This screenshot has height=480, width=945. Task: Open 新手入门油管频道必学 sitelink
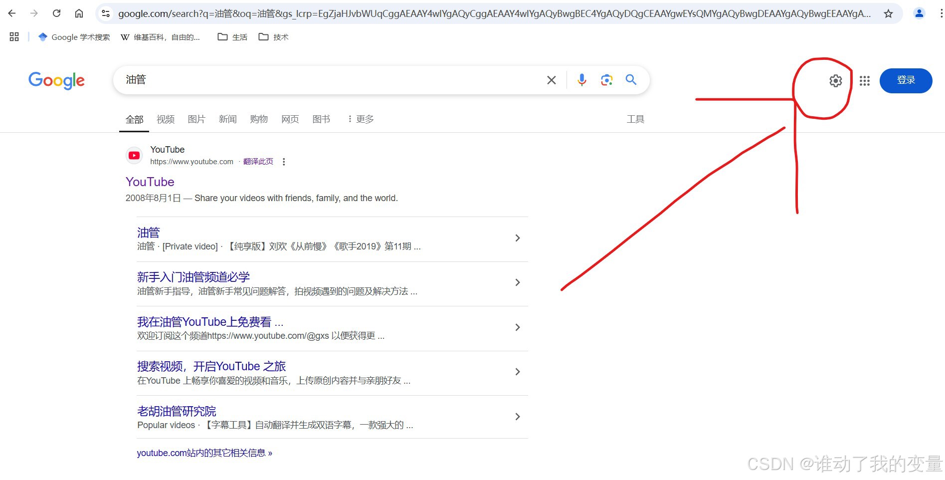coord(193,277)
